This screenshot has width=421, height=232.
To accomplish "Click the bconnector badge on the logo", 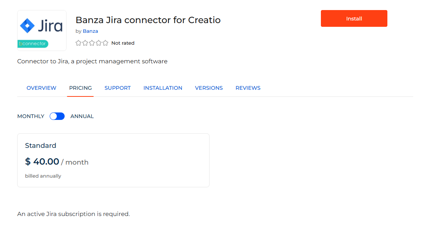I will pyautogui.click(x=33, y=44).
